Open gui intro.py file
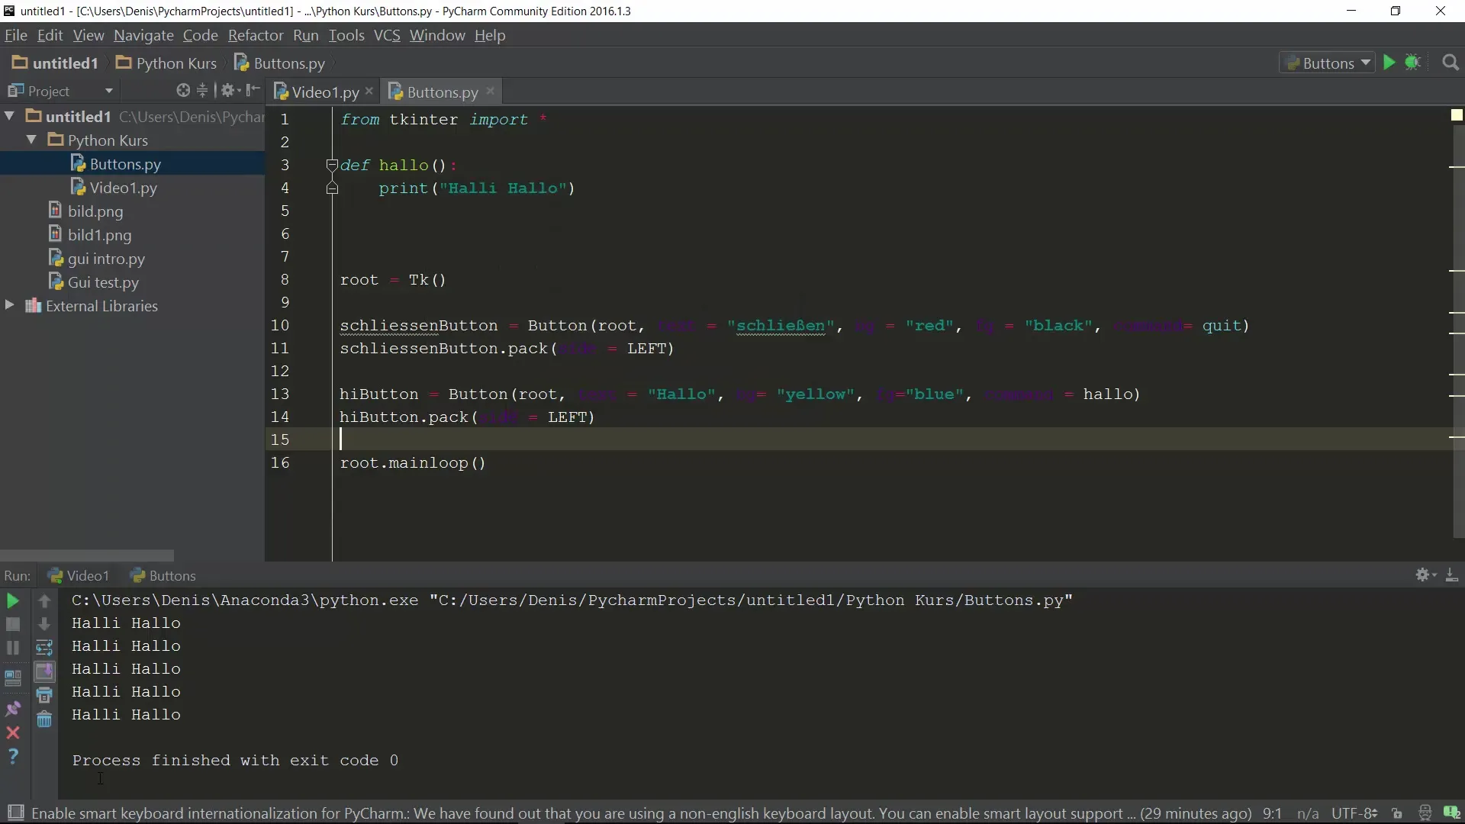The height and width of the screenshot is (824, 1465). [x=97, y=259]
